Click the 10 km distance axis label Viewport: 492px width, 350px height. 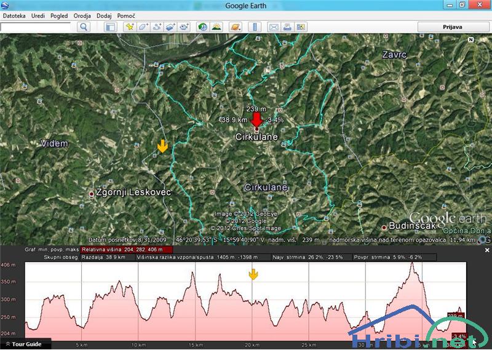click(x=138, y=345)
